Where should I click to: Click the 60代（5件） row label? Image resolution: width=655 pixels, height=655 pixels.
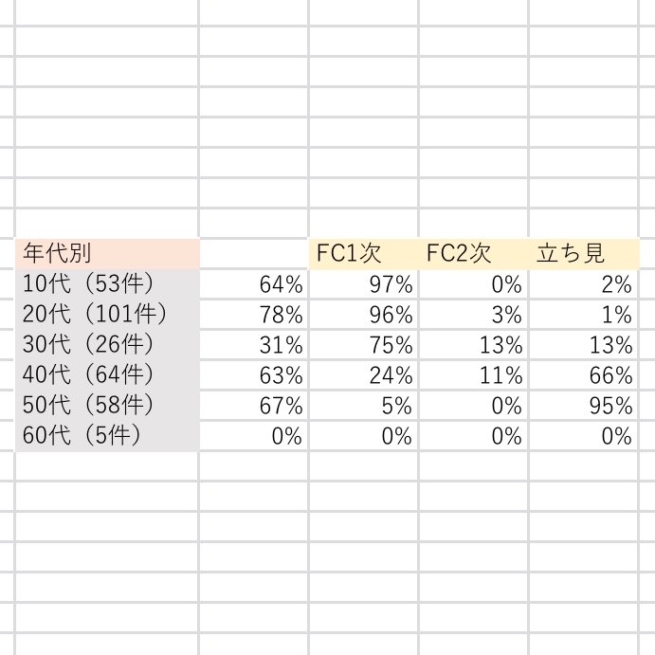(106, 436)
